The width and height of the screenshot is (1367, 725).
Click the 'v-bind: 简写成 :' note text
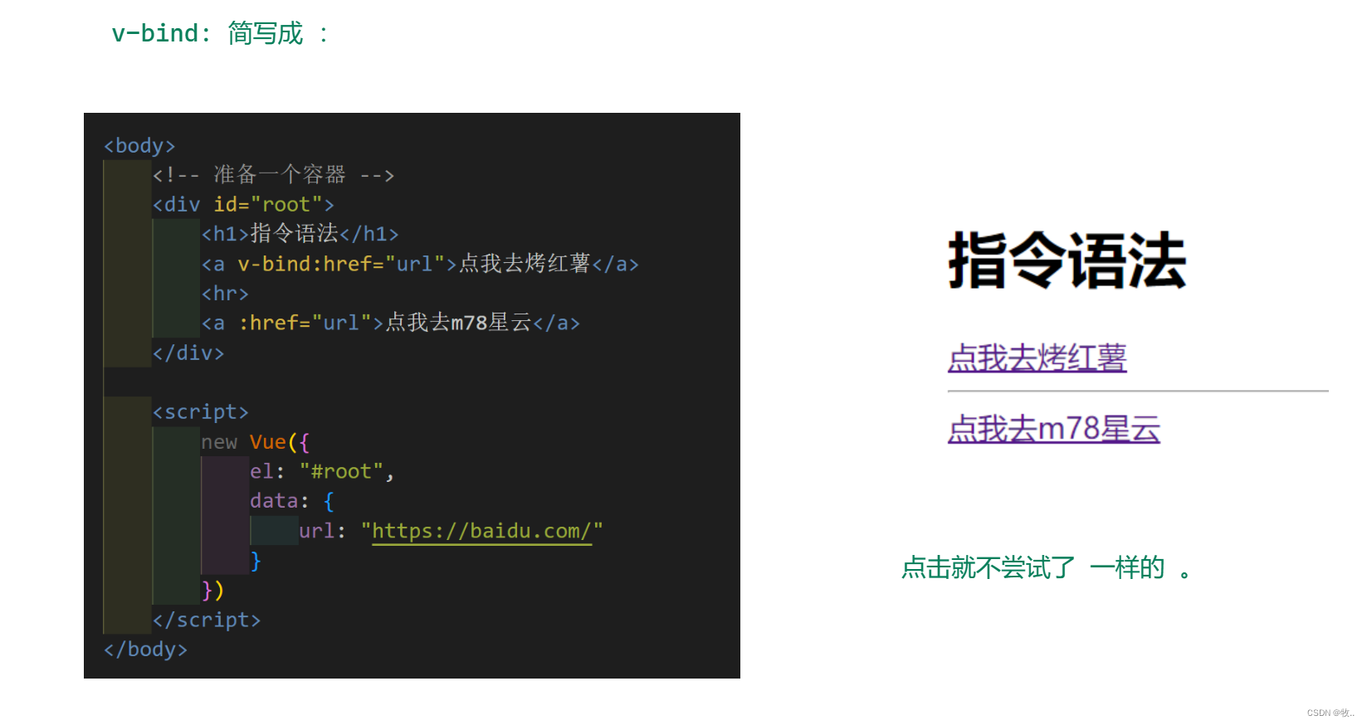tap(221, 34)
